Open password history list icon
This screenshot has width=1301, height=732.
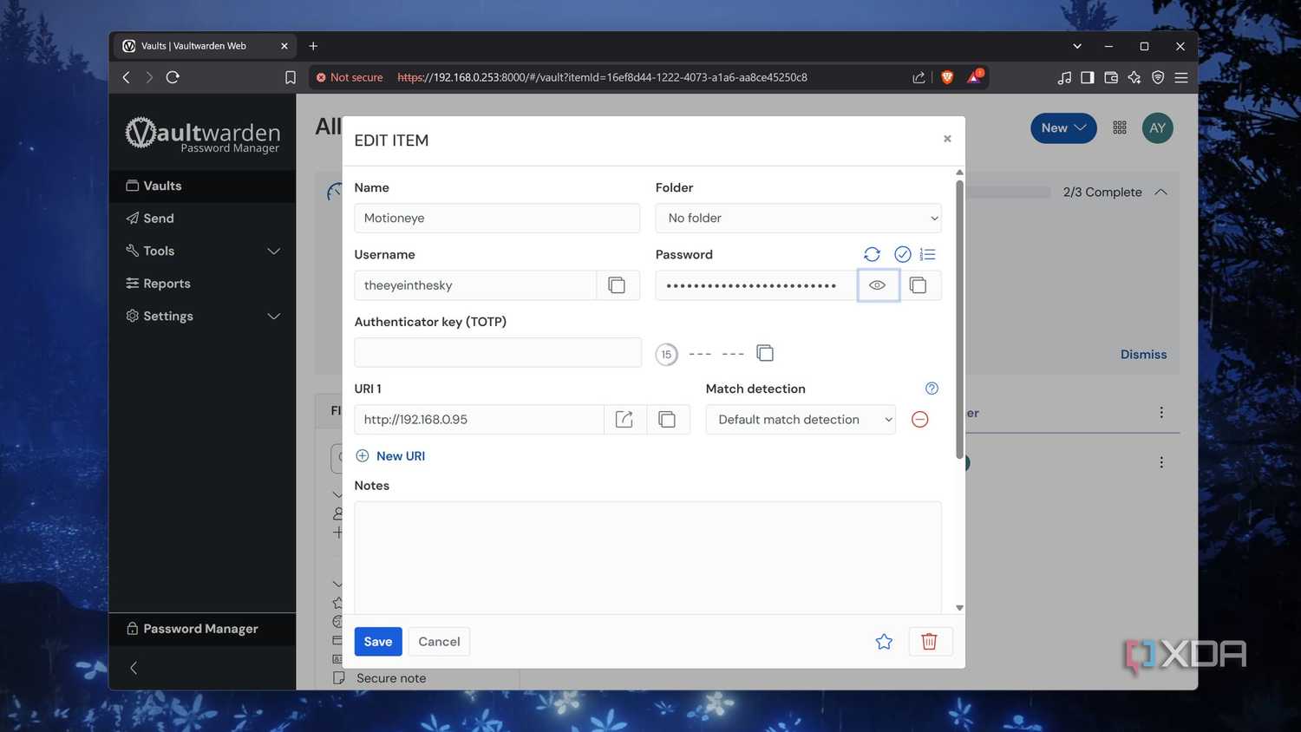pos(928,254)
